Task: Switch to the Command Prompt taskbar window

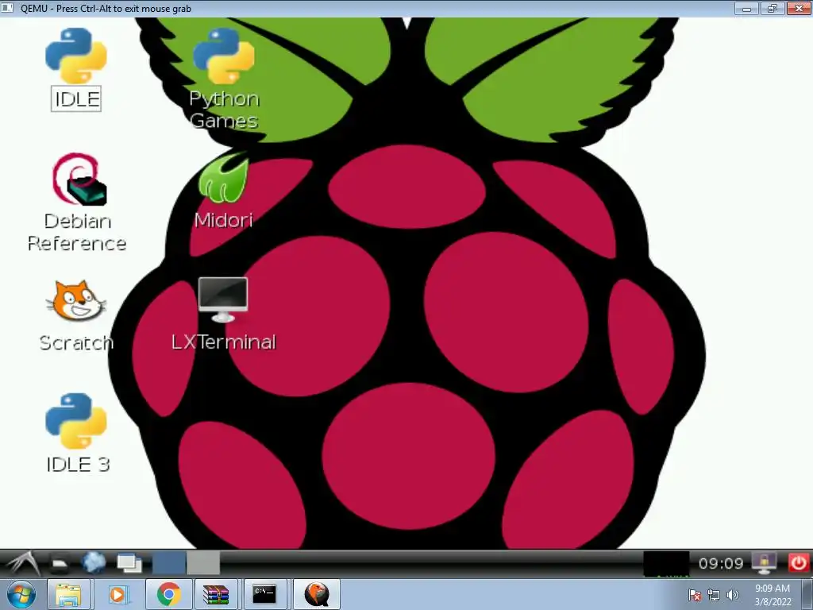Action: [x=264, y=594]
